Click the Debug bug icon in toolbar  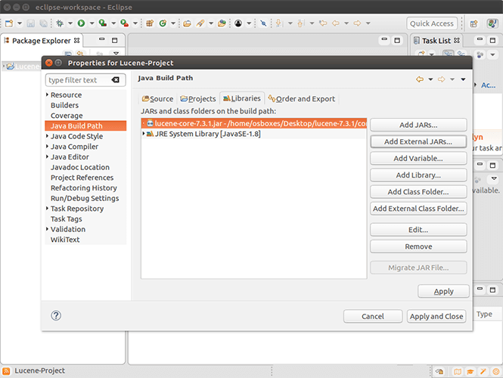(x=60, y=23)
